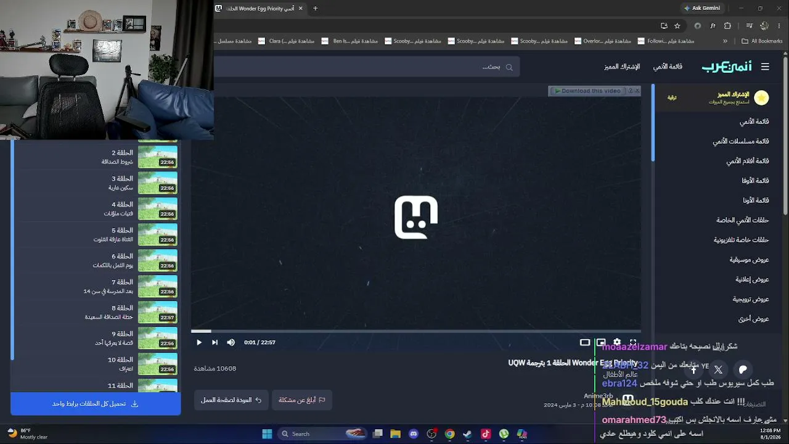Screen dimensions: 789x444
Task: Open the OVA list in sidebar
Action: (x=755, y=181)
